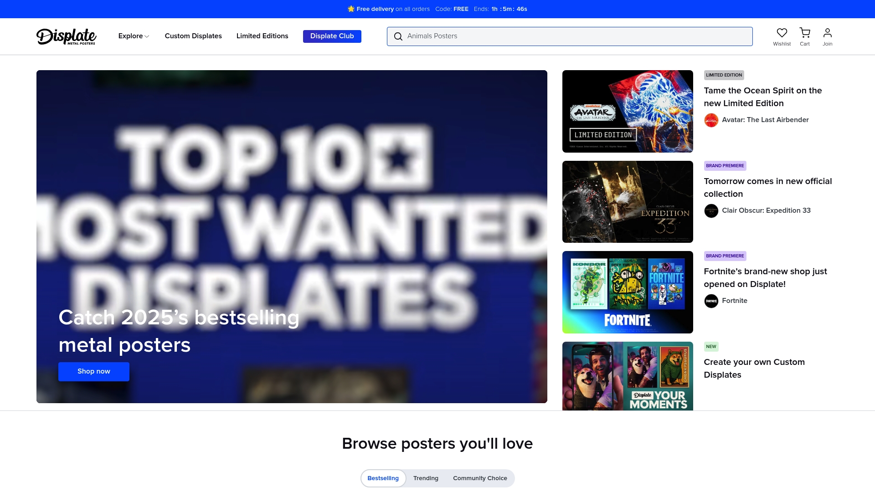This screenshot has height=492, width=875.
Task: Open Custom Displates page
Action: (193, 36)
